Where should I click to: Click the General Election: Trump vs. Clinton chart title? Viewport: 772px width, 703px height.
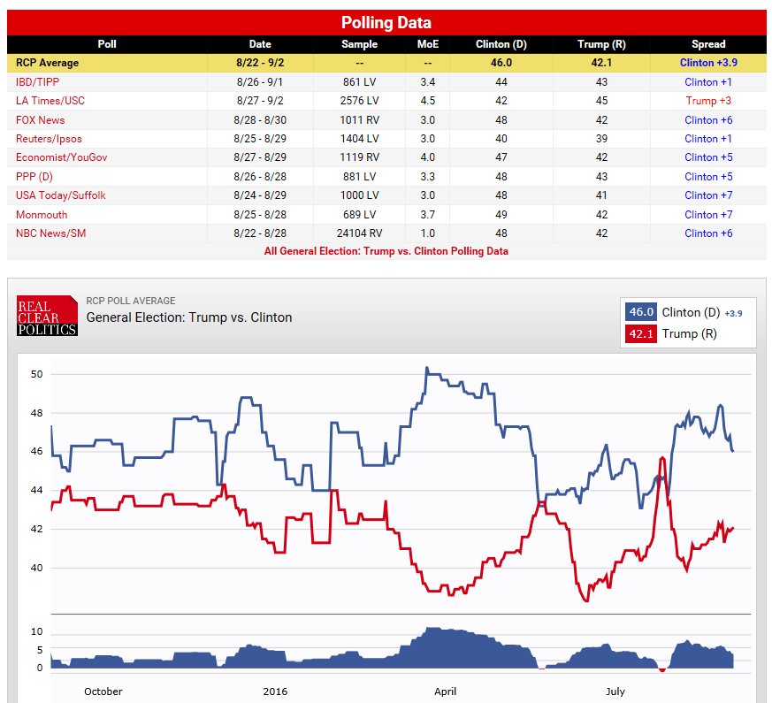pos(189,317)
